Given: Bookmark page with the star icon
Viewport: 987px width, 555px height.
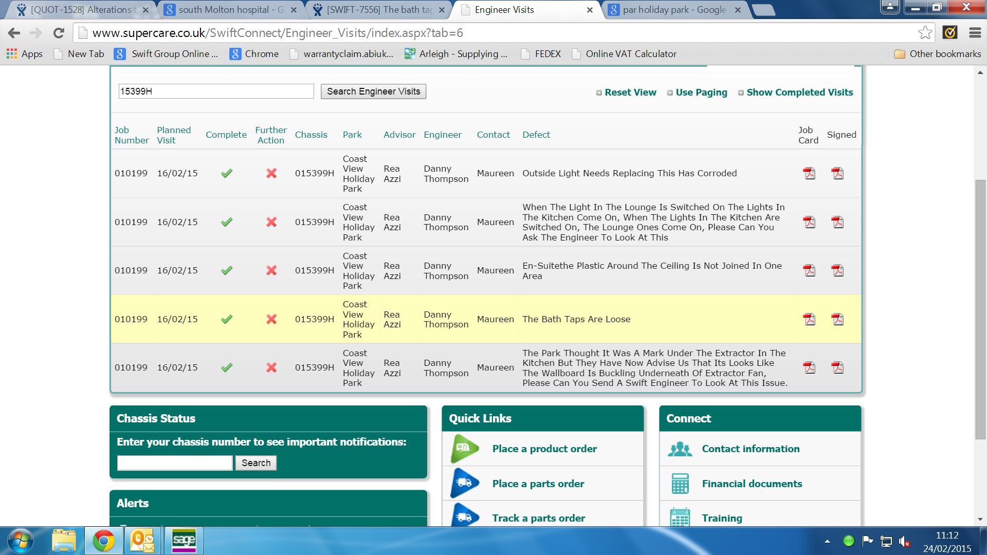Looking at the screenshot, I should click(x=925, y=33).
